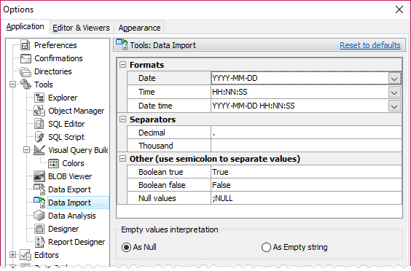Viewport: 411px width, 271px height.
Task: Collapse the Formats section
Action: (x=122, y=65)
